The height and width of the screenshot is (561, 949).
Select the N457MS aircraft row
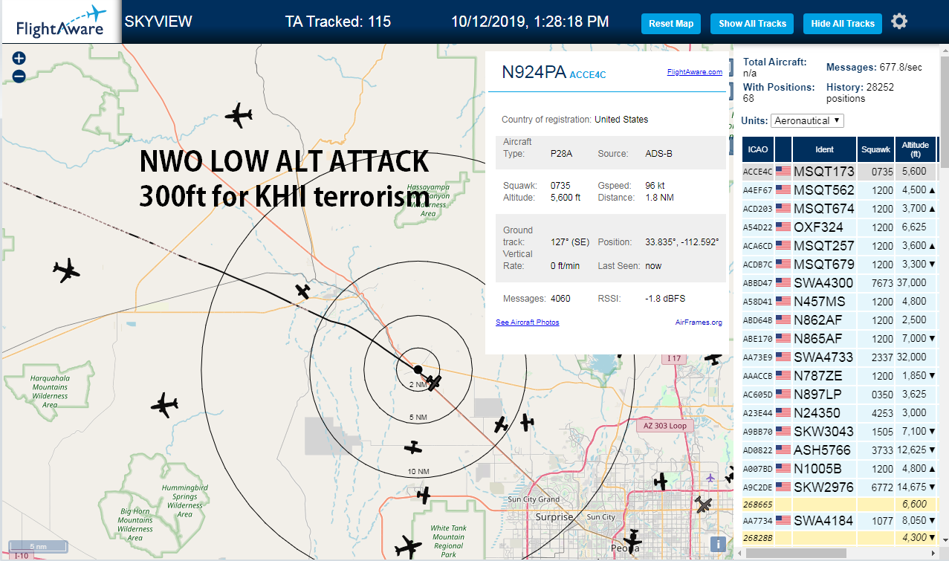[840, 302]
